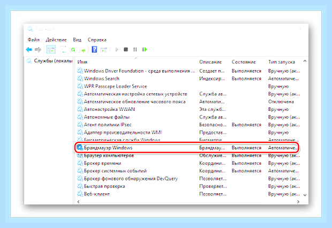The height and width of the screenshot is (228, 332).
Task: Click the gear icon of Брандмауэр Windows
Action: [x=80, y=148]
